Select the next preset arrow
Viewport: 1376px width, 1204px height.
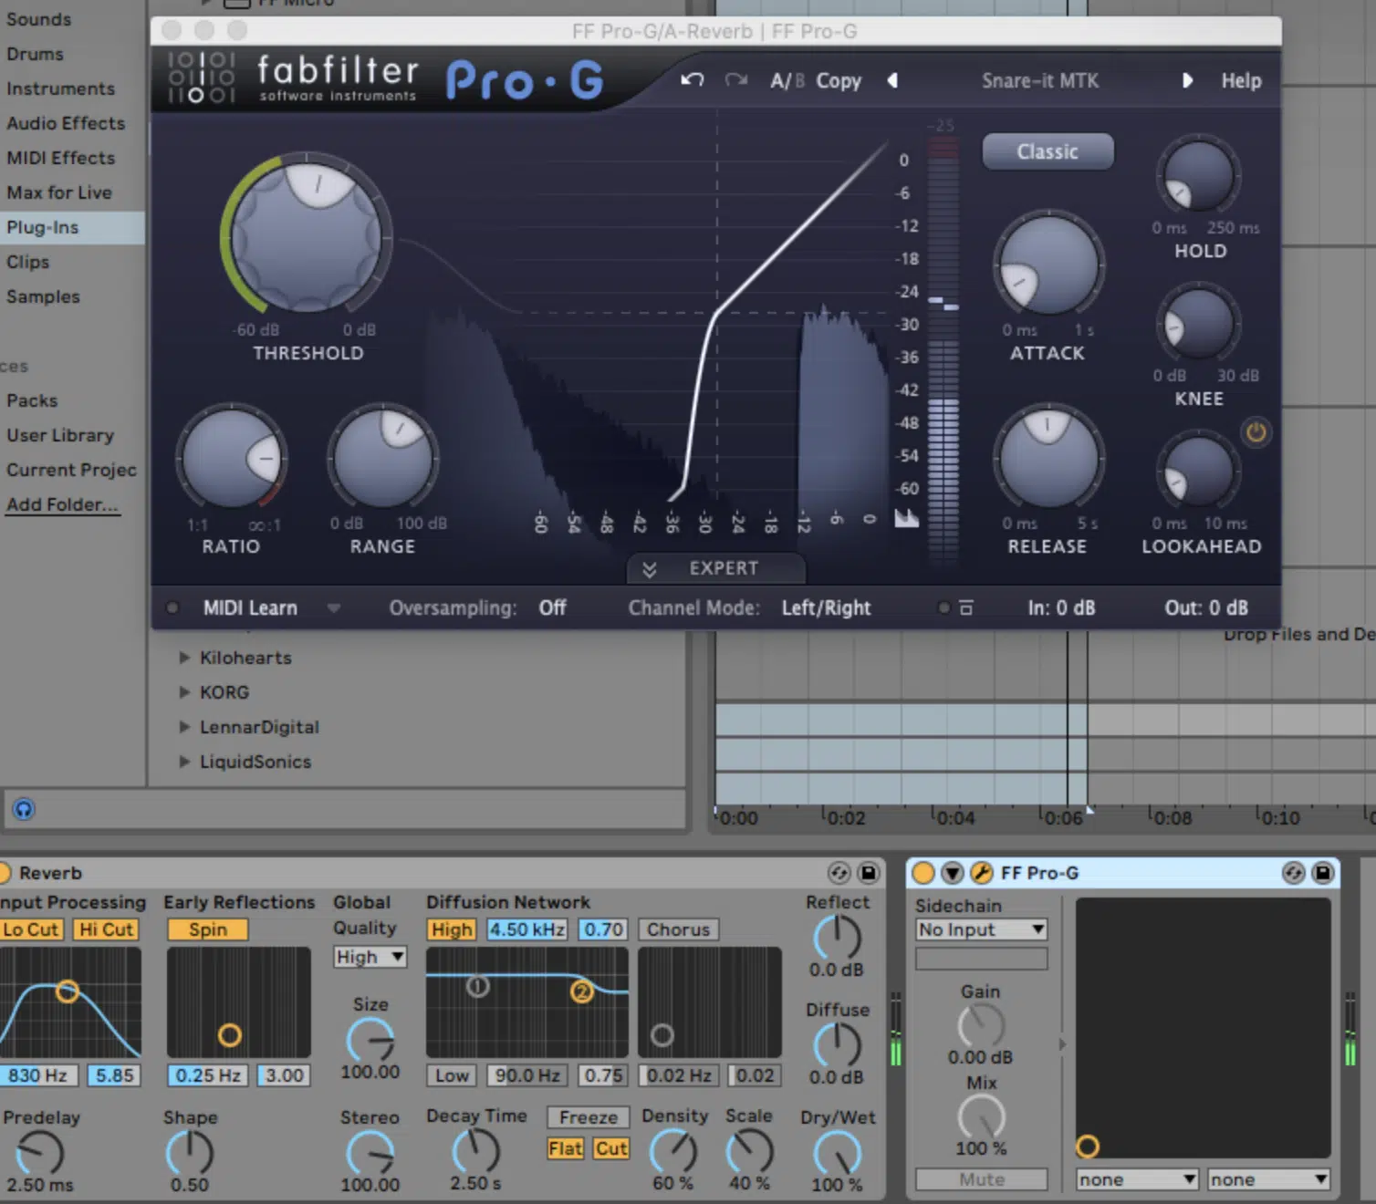[x=1187, y=80]
